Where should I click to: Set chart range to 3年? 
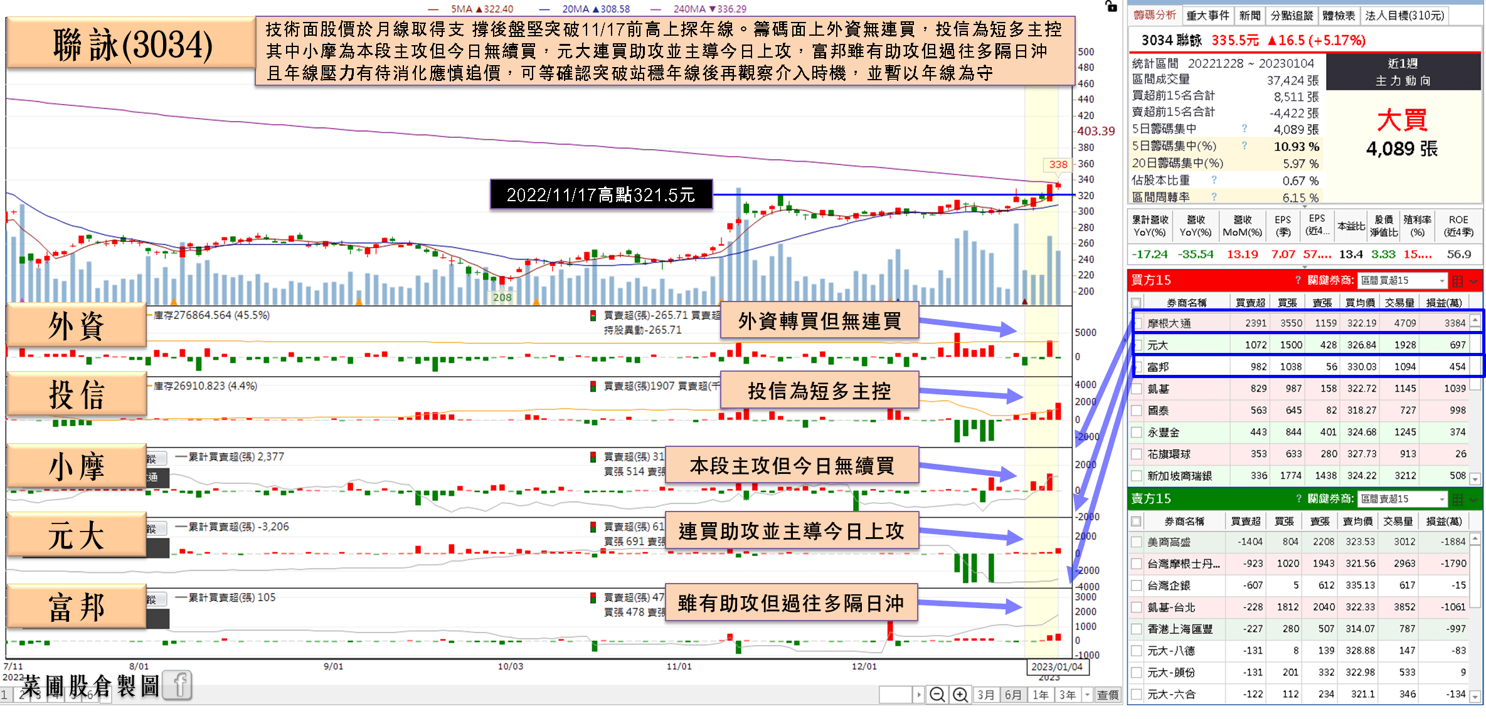[x=1068, y=695]
